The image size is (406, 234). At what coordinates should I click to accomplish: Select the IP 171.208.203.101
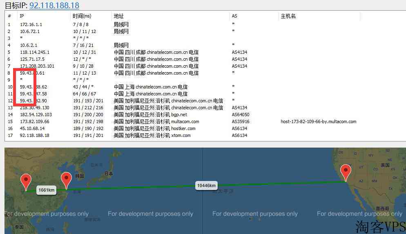tap(37, 66)
